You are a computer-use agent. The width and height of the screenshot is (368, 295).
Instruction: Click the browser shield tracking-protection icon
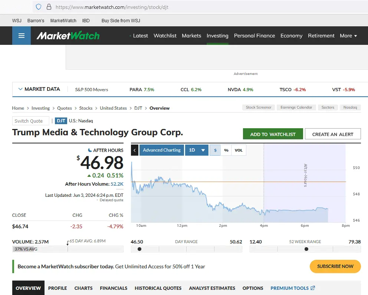point(39,7)
